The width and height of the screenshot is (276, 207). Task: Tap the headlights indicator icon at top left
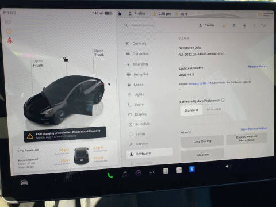[8, 21]
